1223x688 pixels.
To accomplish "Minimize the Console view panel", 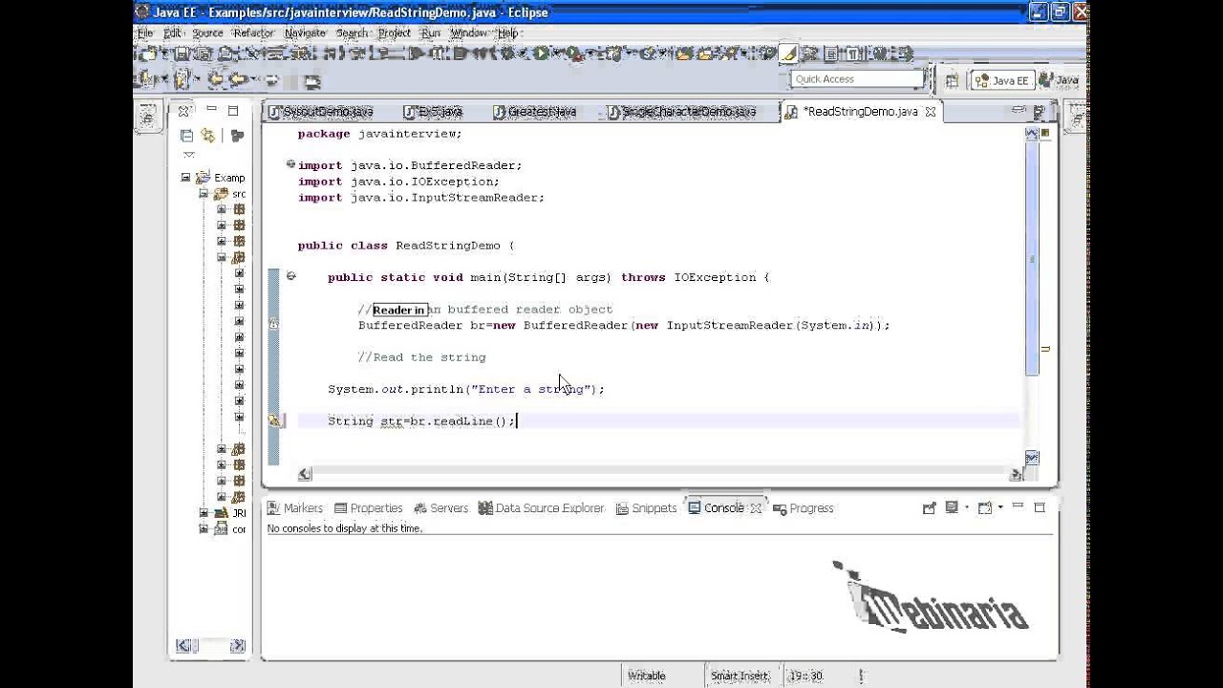I will [1019, 506].
